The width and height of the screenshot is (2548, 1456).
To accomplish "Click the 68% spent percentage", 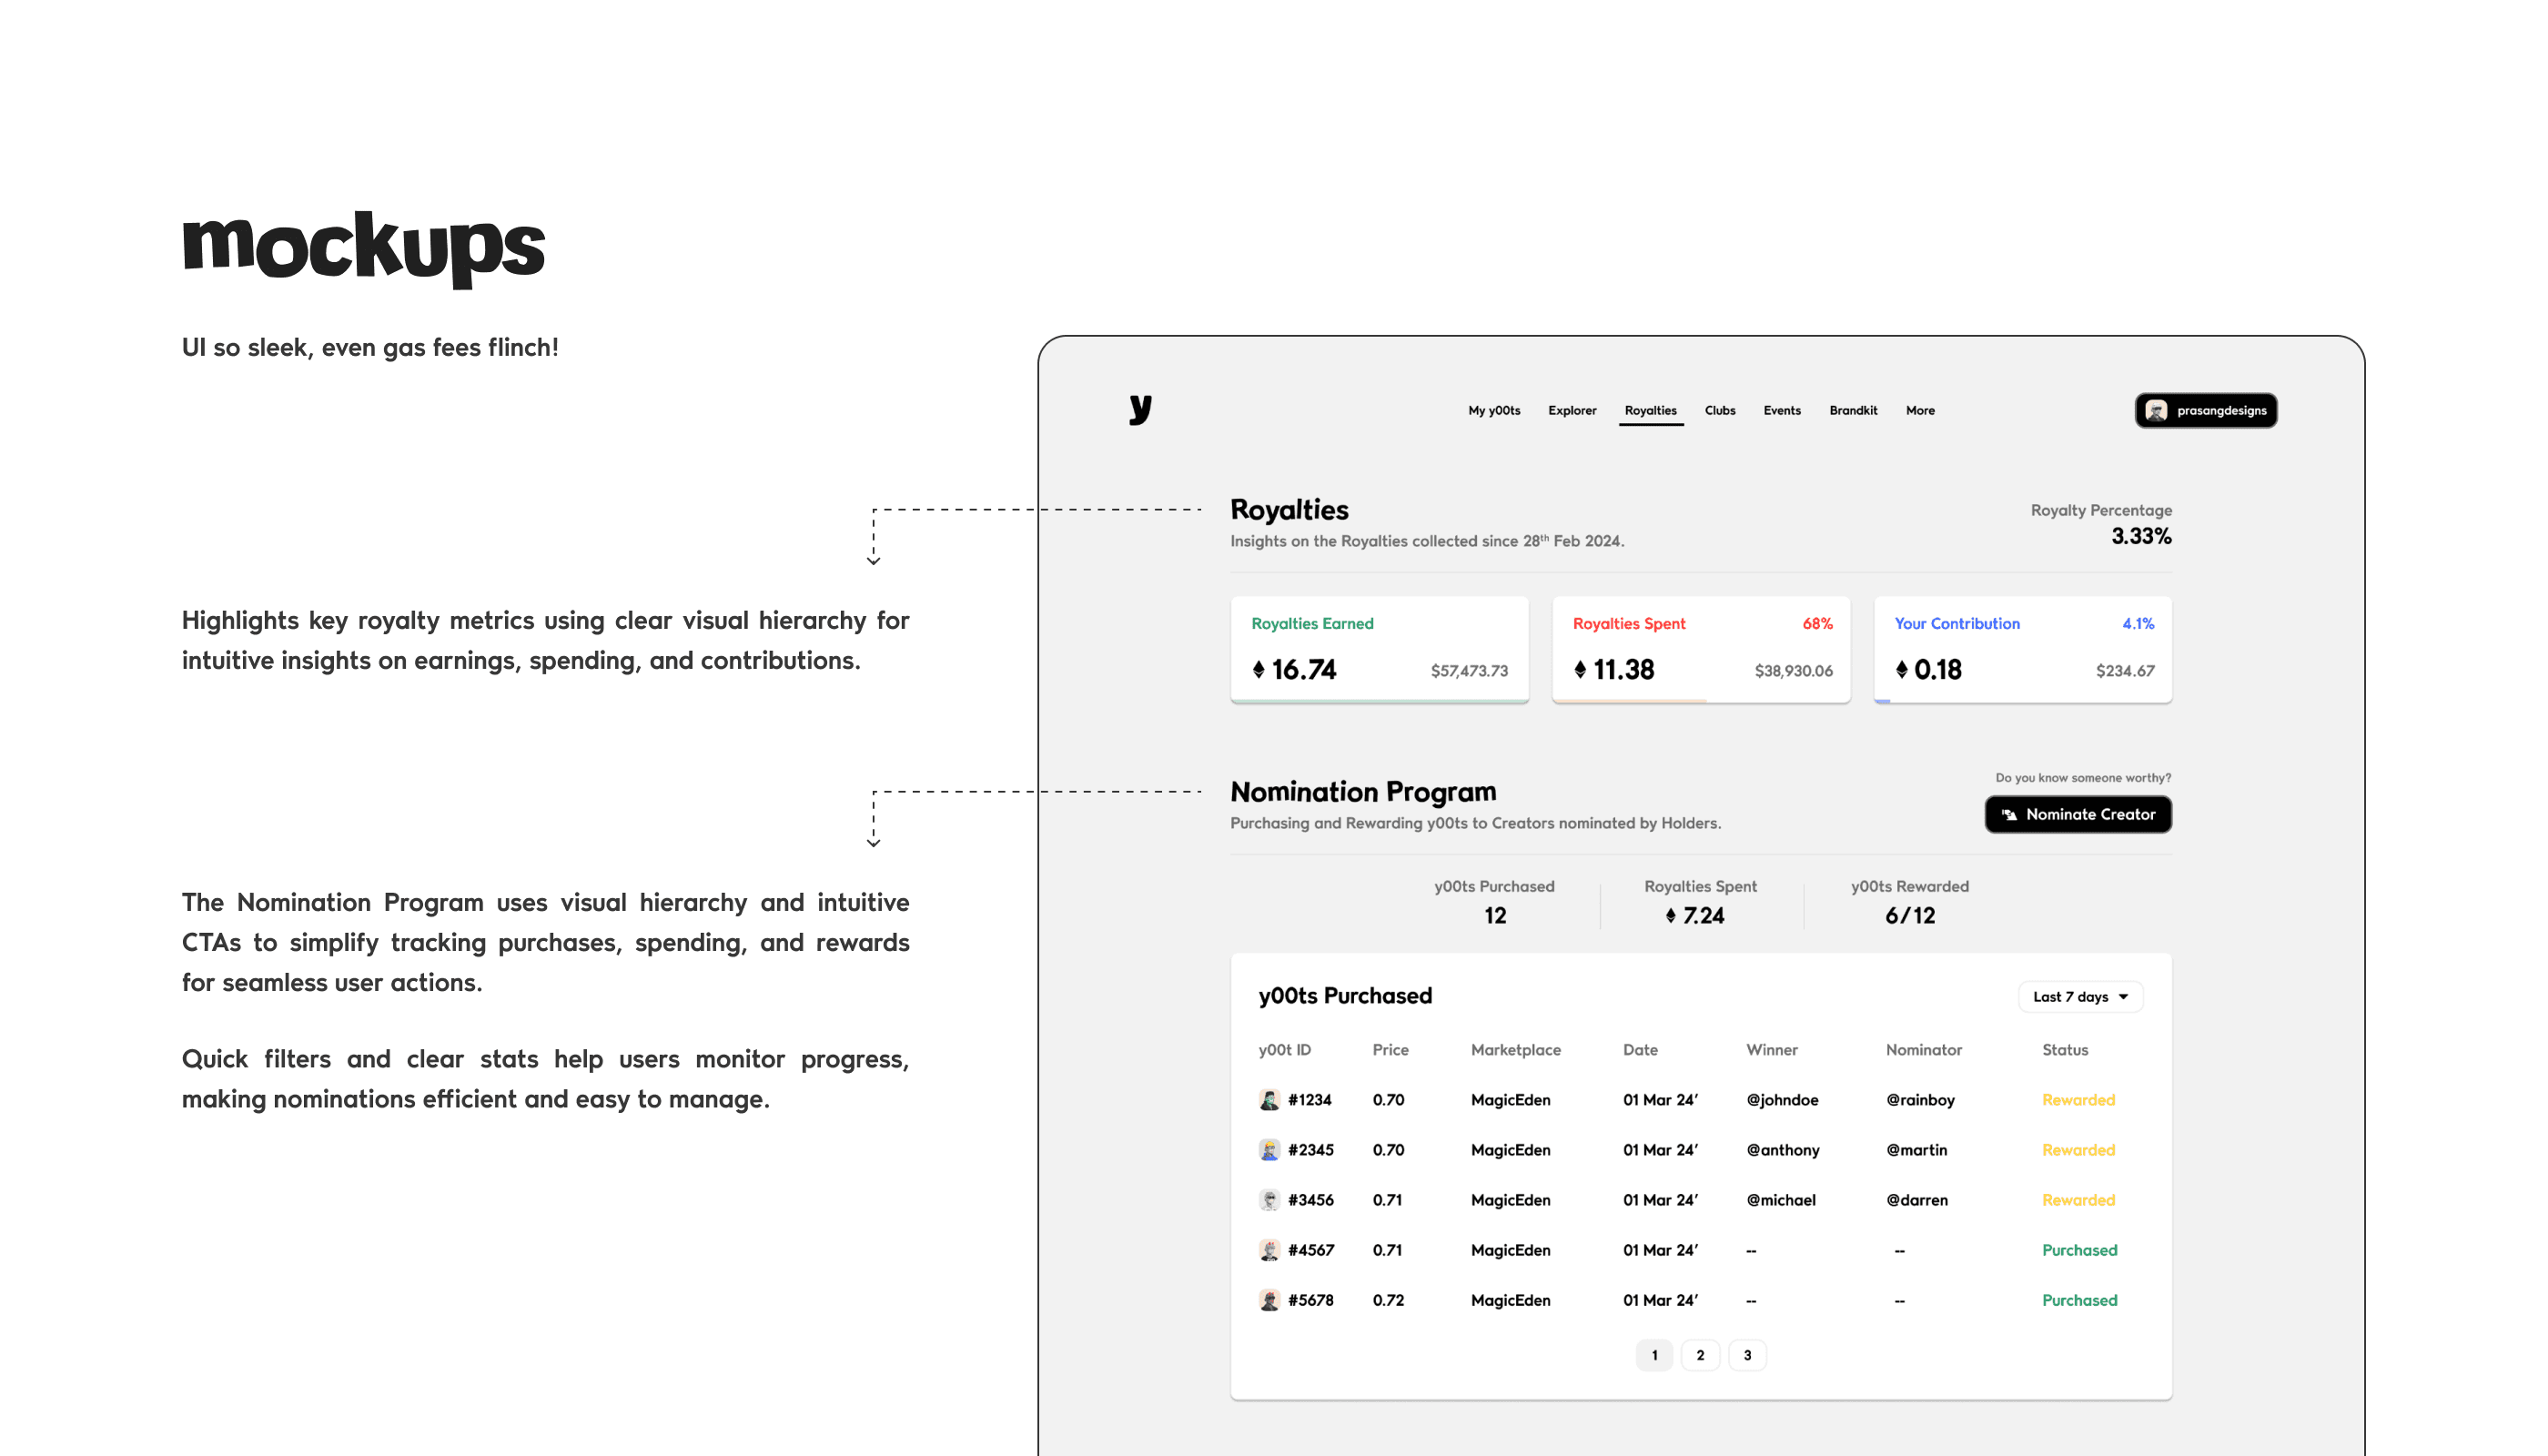I will 1817,624.
